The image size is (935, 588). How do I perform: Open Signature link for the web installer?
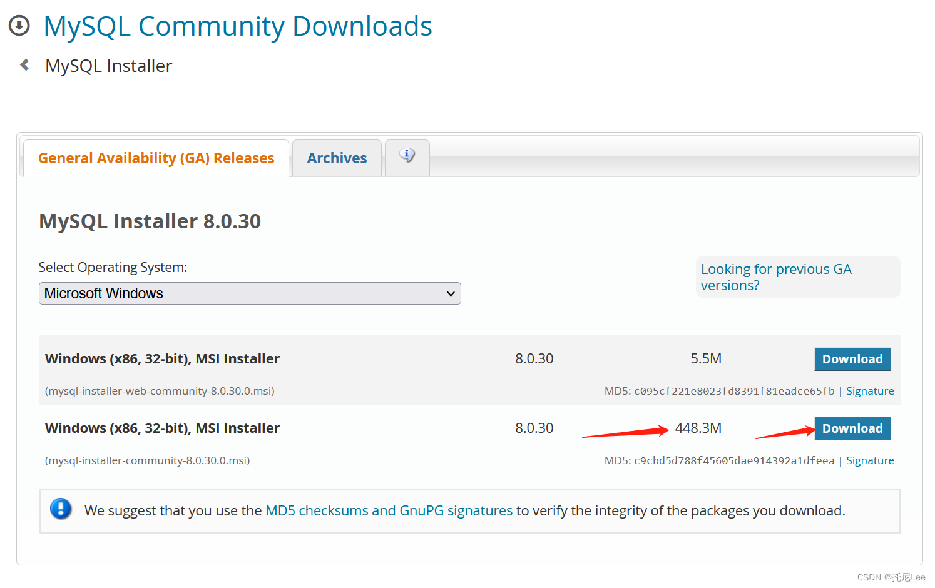point(870,390)
